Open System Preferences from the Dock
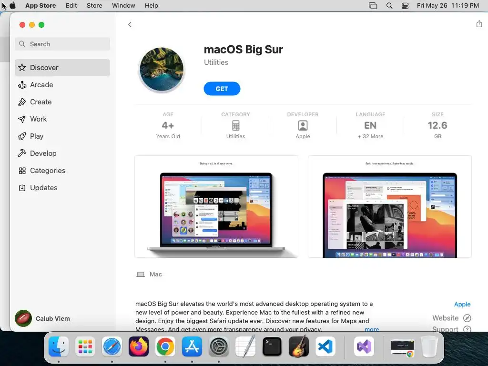 tap(218, 346)
